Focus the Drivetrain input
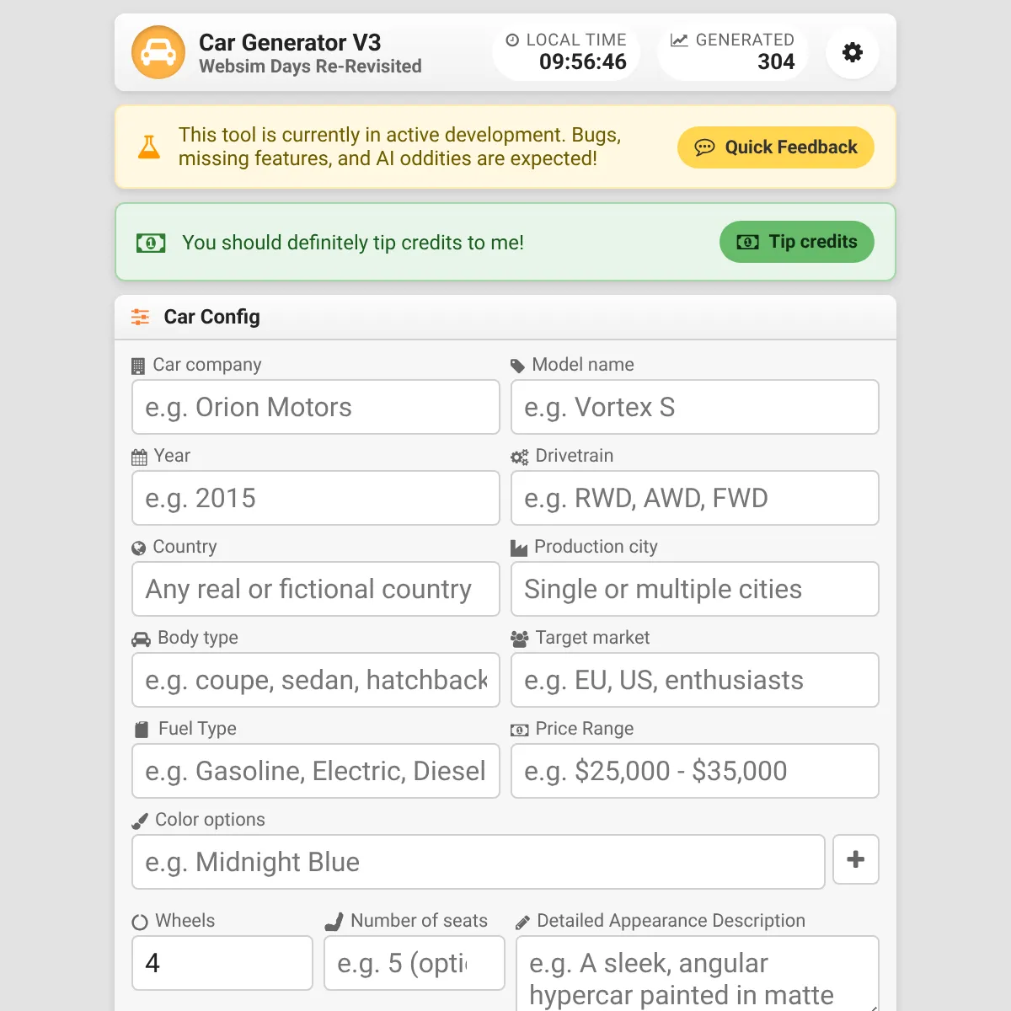 click(695, 498)
